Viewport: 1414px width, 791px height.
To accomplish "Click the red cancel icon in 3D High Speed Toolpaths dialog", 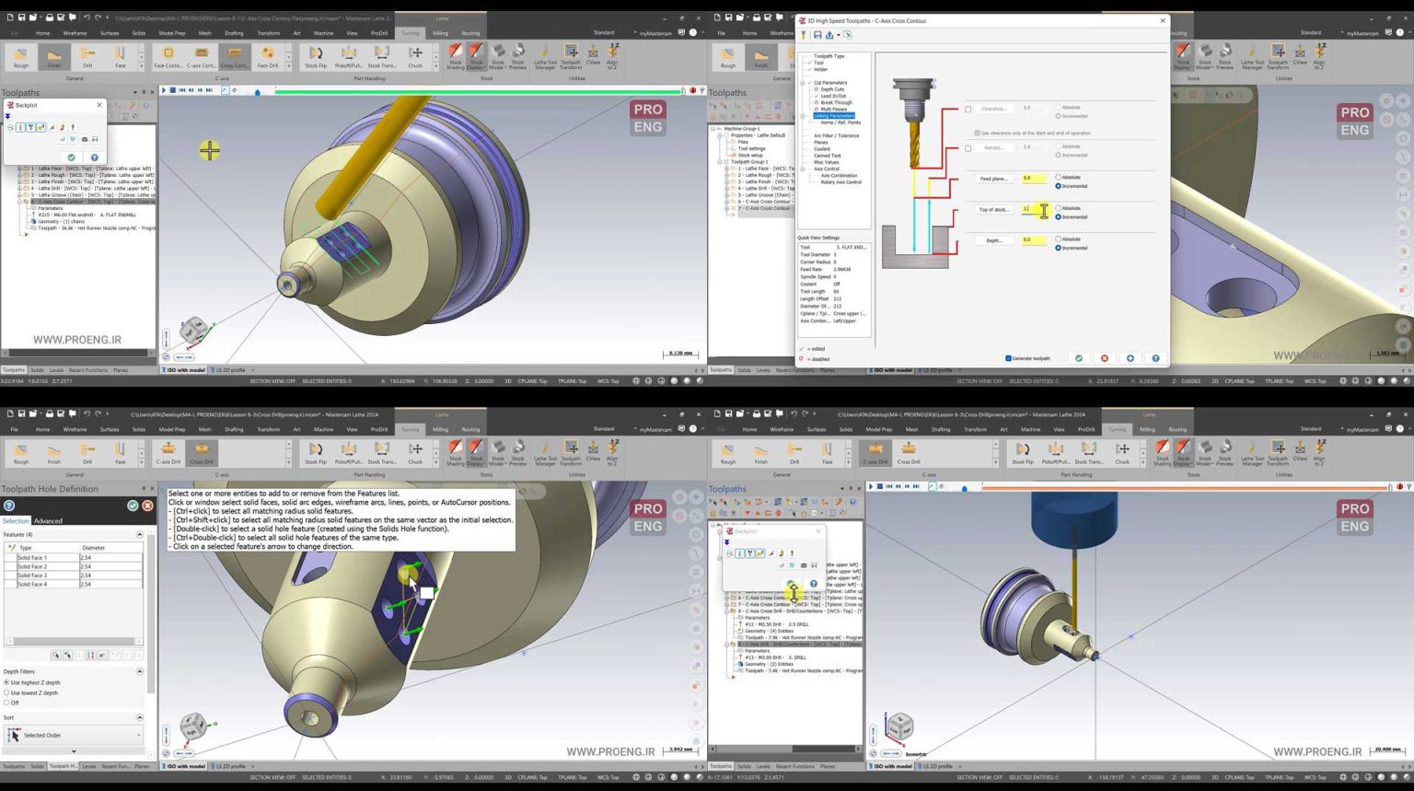I will coord(1105,358).
